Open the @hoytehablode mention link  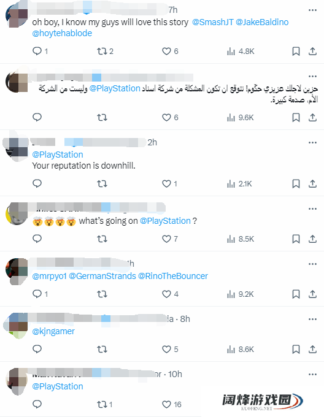click(62, 33)
